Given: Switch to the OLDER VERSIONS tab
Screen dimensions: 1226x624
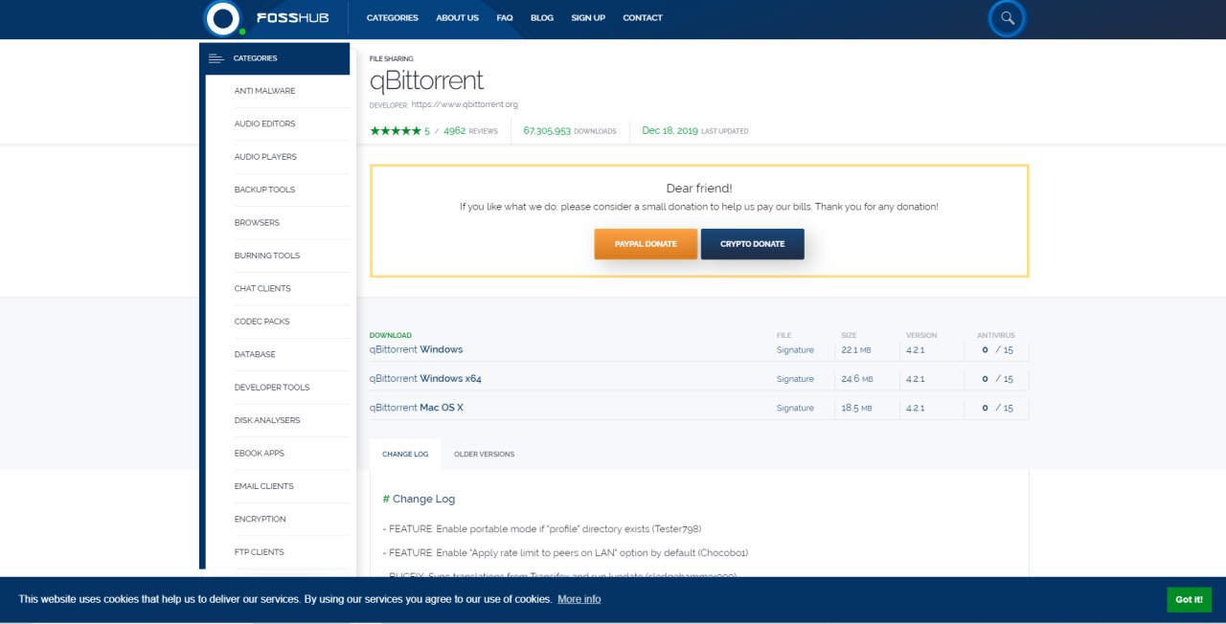Looking at the screenshot, I should (484, 455).
